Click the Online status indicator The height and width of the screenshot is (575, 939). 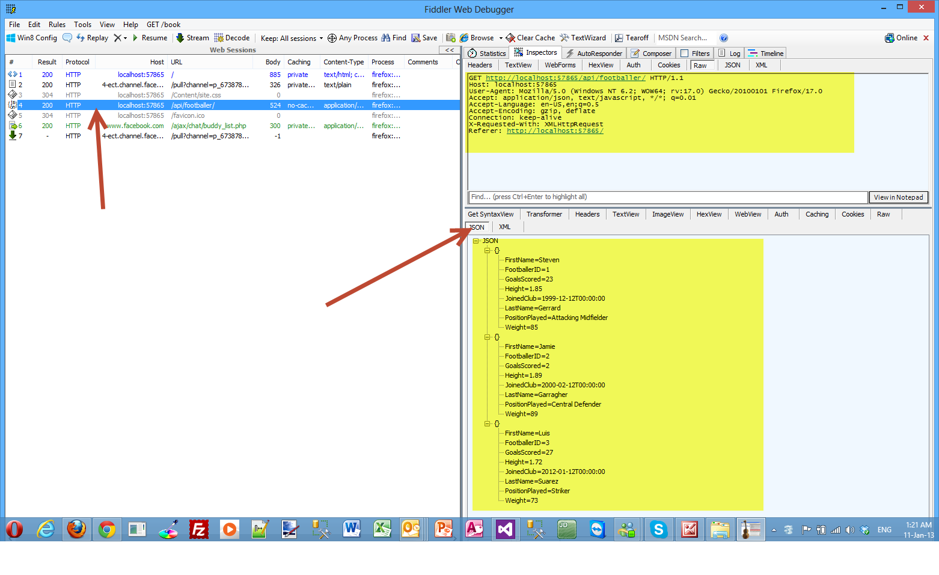click(901, 38)
